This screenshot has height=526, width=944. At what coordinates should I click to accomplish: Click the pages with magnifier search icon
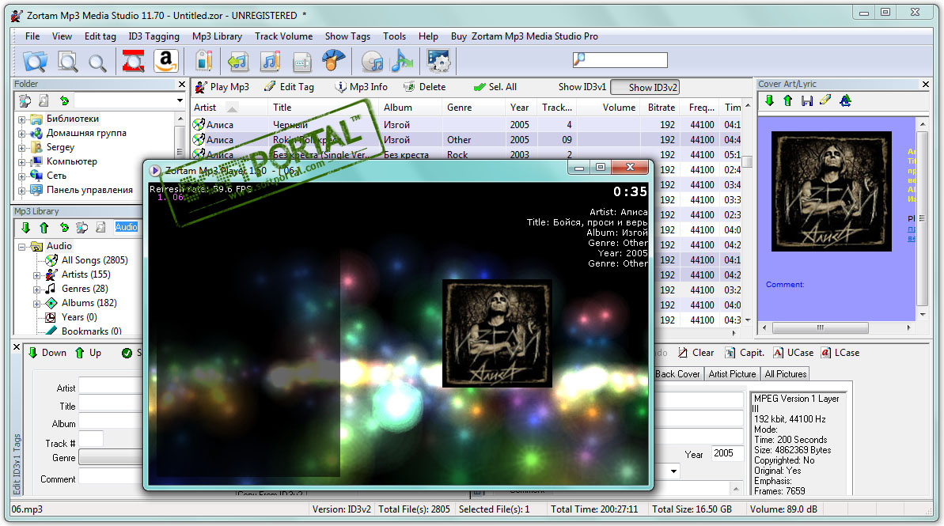click(x=67, y=61)
